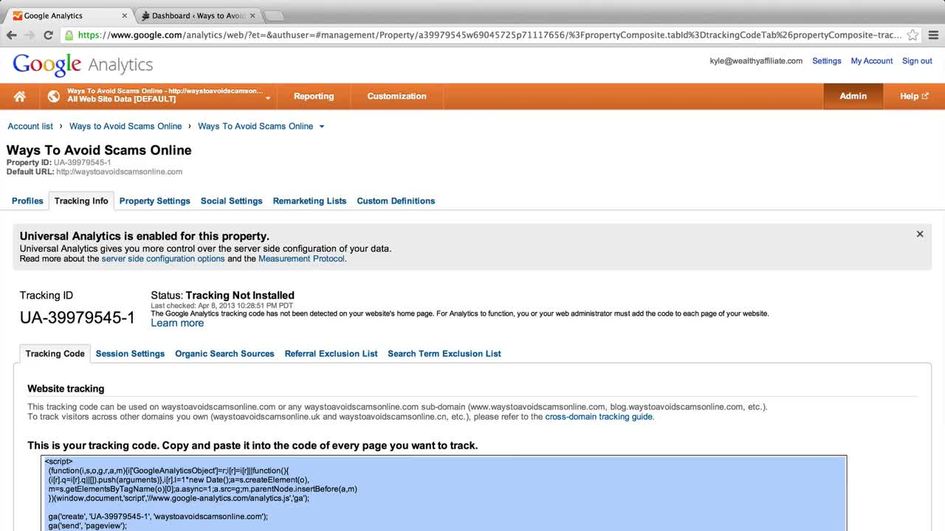
Task: Click the kyle@wealthyaffiliate.com account email
Action: 756,61
